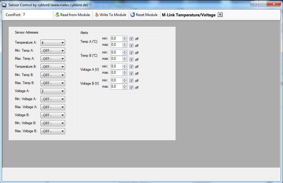The height and width of the screenshot is (183, 283).
Task: Toggle Voltage A min alert off checkbox
Action: (132, 67)
